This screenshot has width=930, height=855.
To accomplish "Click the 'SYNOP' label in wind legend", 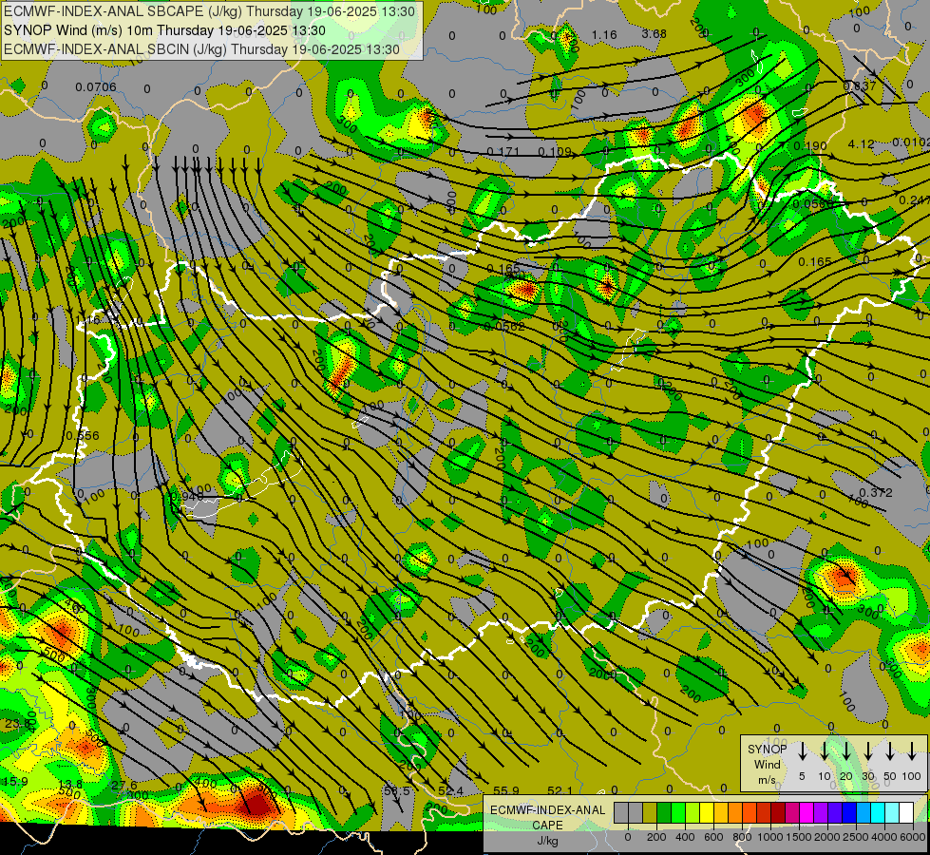I will [x=768, y=750].
